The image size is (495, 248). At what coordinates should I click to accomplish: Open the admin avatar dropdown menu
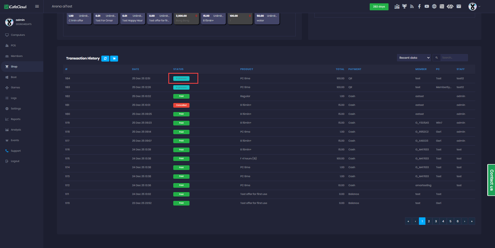click(x=474, y=6)
